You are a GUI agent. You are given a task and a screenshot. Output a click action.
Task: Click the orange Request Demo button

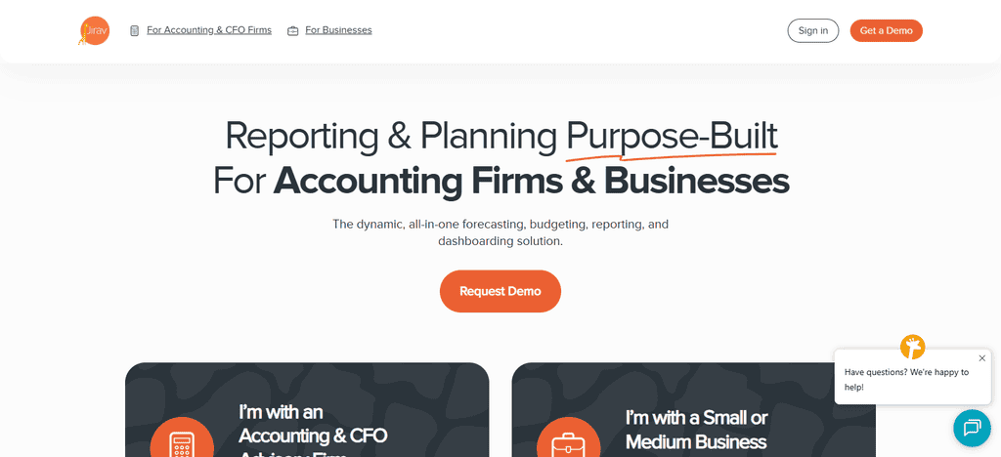pyautogui.click(x=500, y=291)
